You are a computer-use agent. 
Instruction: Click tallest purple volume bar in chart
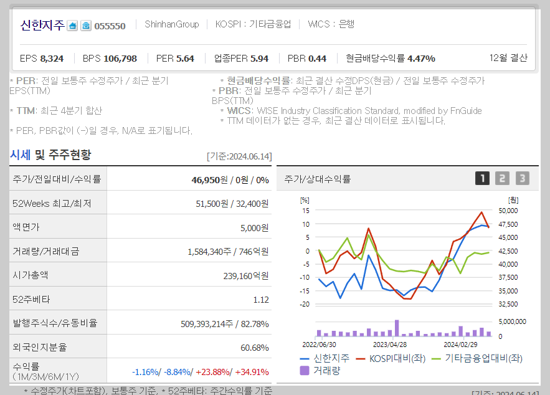(397, 328)
